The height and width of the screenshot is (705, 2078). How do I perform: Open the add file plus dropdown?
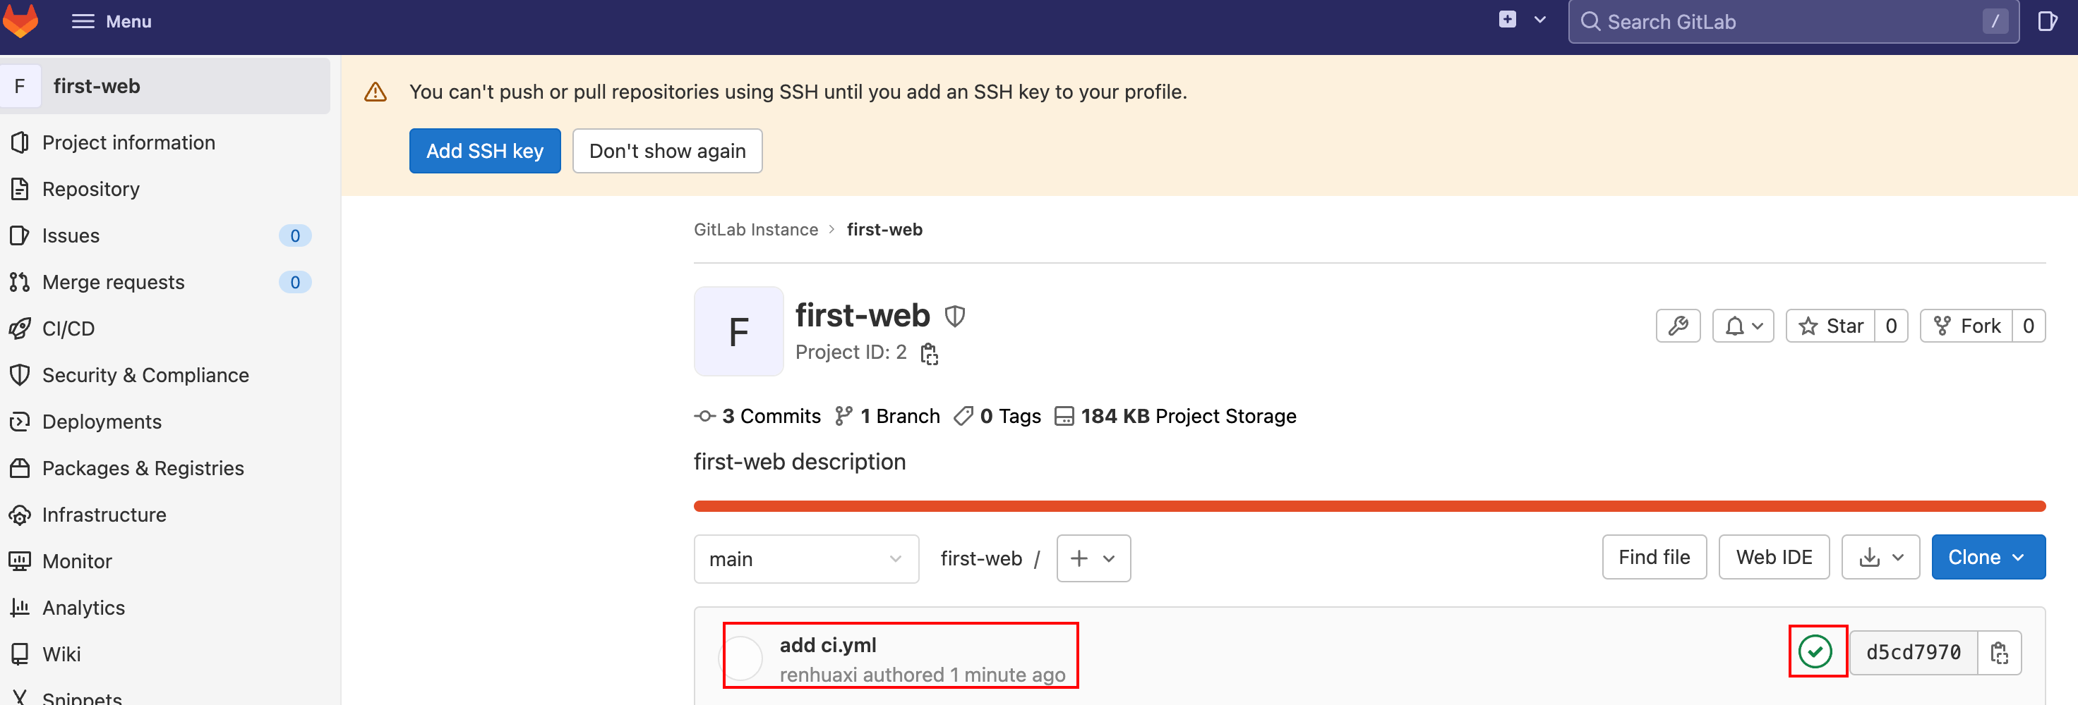[x=1093, y=558]
